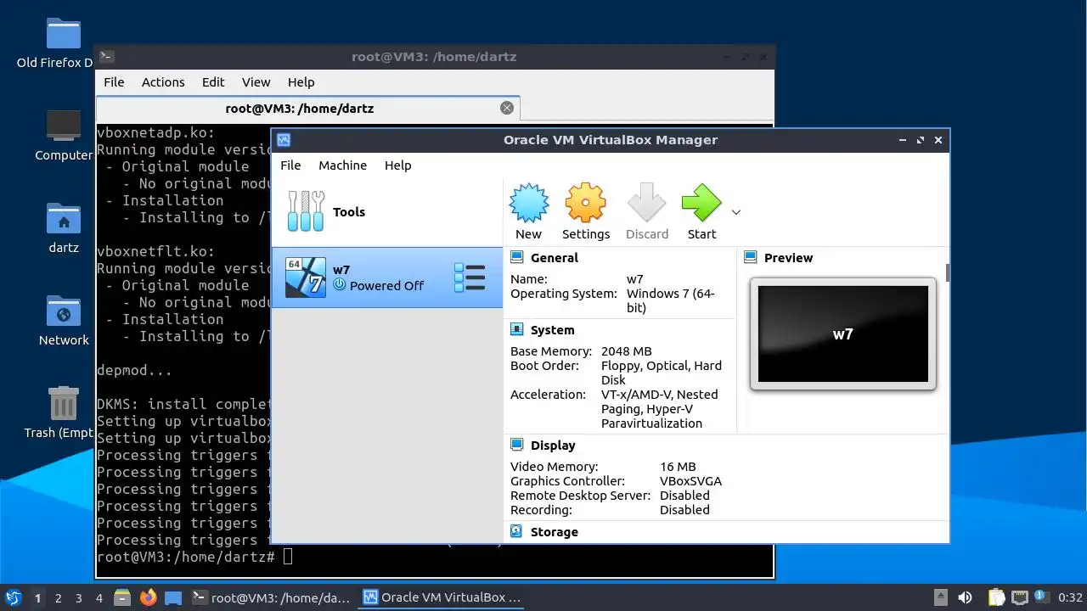The width and height of the screenshot is (1087, 611).
Task: Click the terminal window title bar icon
Action: pyautogui.click(x=106, y=57)
